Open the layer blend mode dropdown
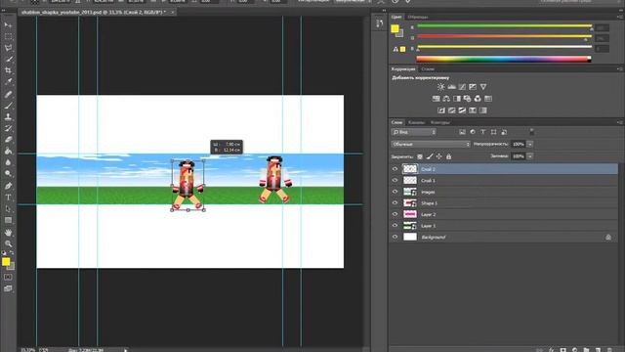The height and width of the screenshot is (352, 625). 431,144
